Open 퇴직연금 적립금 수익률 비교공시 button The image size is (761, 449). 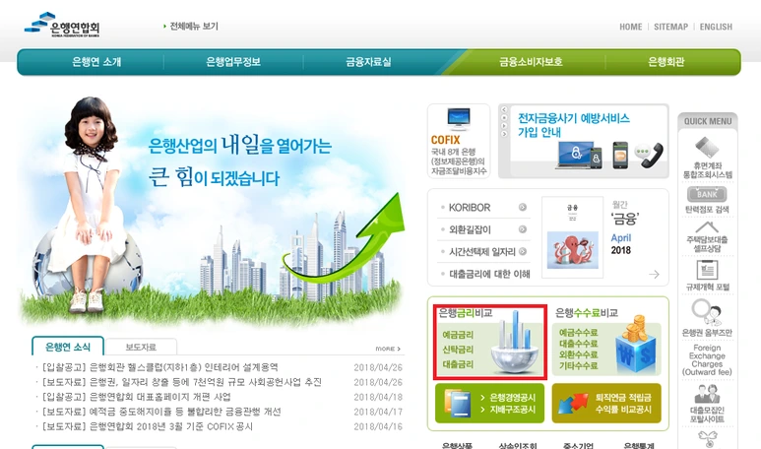[x=606, y=404]
